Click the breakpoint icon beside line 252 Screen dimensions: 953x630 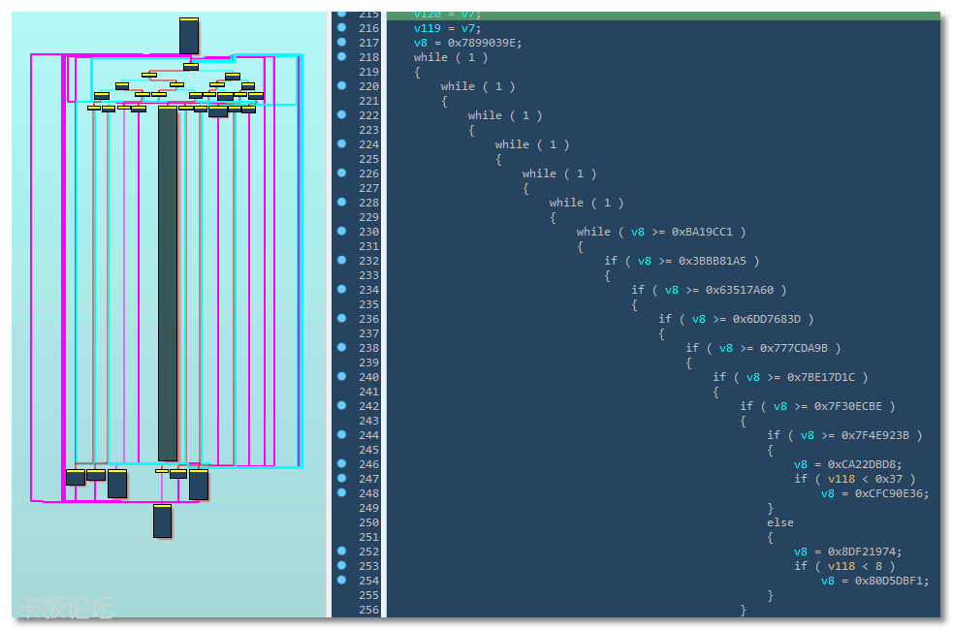340,551
